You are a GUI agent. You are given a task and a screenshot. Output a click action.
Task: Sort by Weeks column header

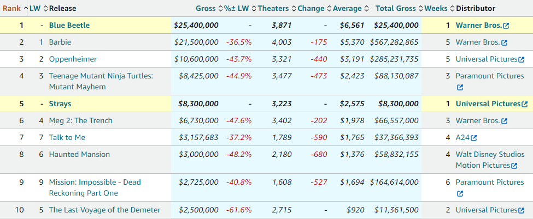pyautogui.click(x=436, y=8)
